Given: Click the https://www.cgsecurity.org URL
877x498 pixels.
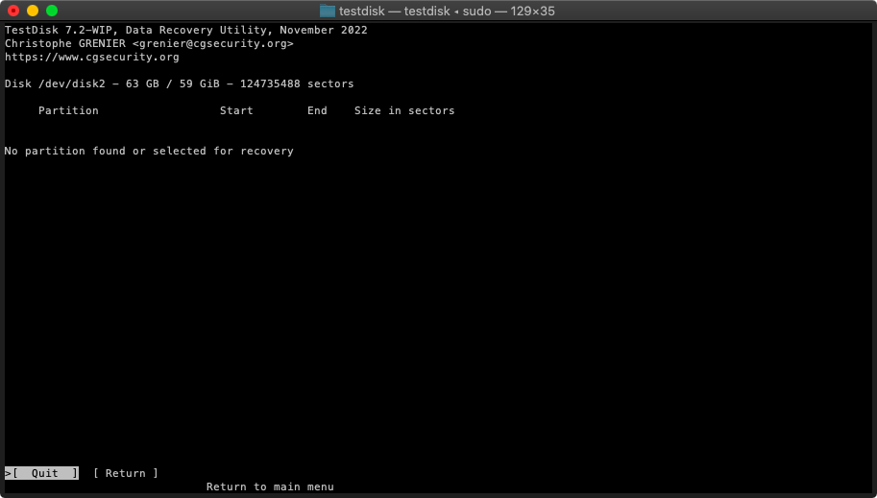Looking at the screenshot, I should point(91,57).
